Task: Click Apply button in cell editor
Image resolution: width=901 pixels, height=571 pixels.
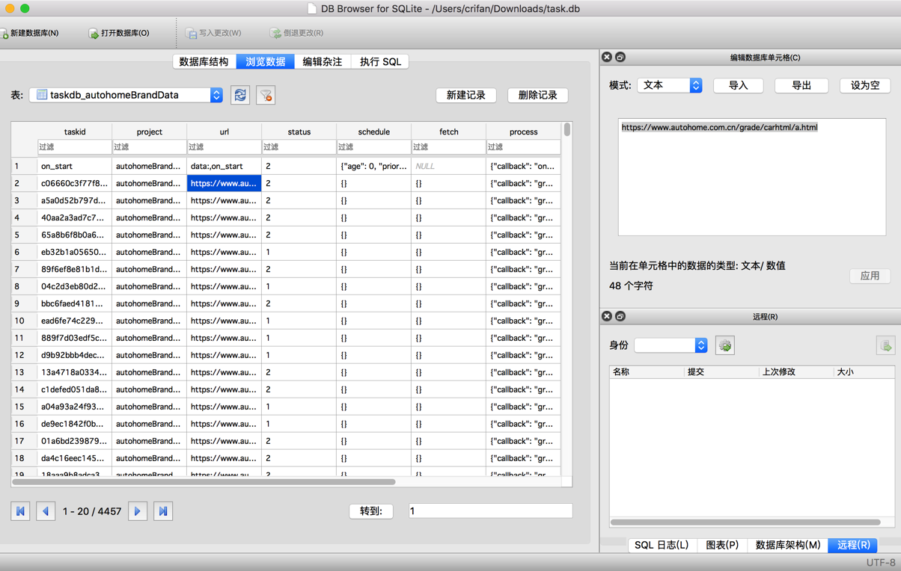Action: pos(870,276)
